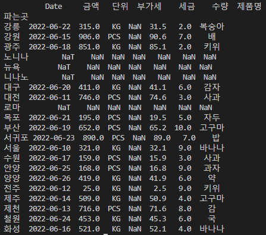Click the date 2022-06-18
This screenshot has height=235, width=266.
coord(49,47)
